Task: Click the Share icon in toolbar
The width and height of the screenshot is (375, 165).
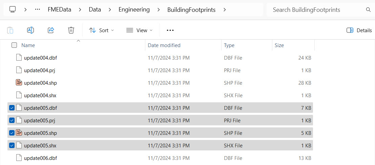Action: coord(51,30)
